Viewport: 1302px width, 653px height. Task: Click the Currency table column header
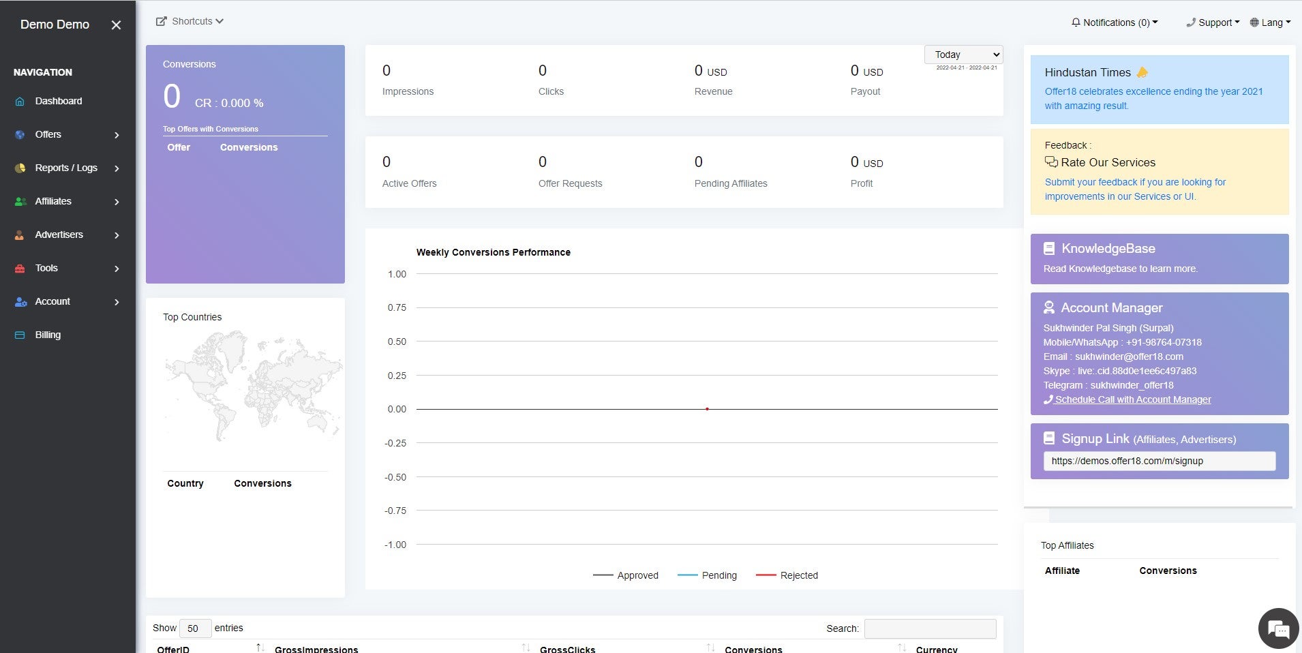(x=937, y=649)
